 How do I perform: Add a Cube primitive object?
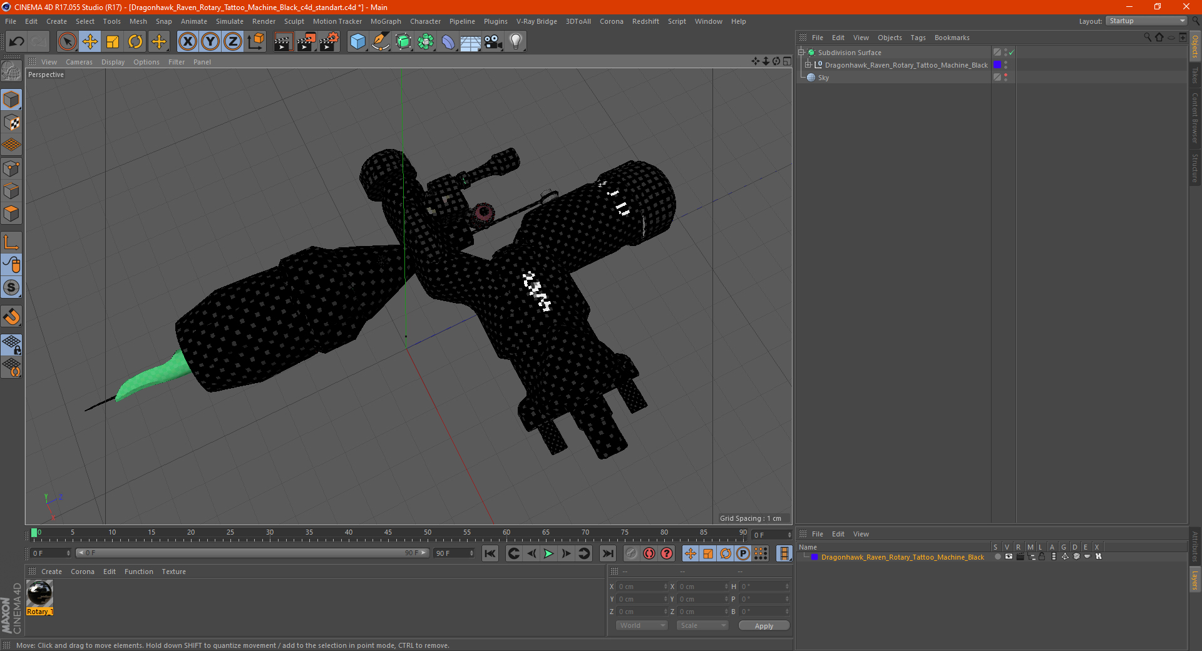coord(357,42)
